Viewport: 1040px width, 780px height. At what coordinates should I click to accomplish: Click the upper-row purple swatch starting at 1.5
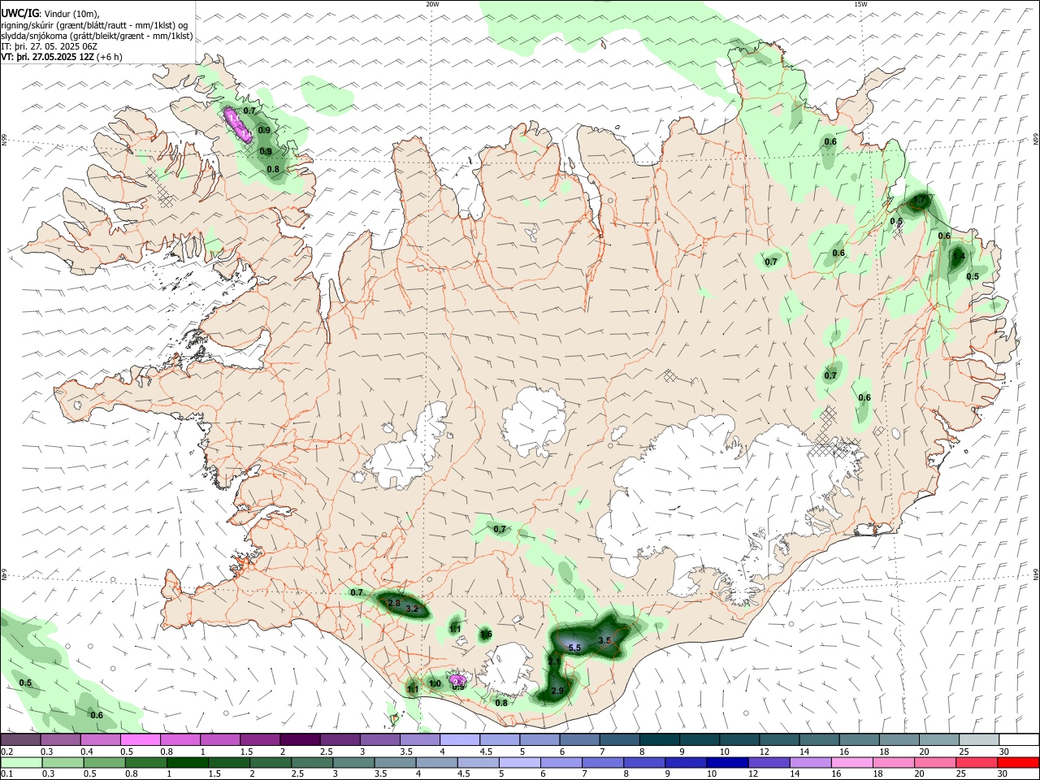click(x=260, y=740)
